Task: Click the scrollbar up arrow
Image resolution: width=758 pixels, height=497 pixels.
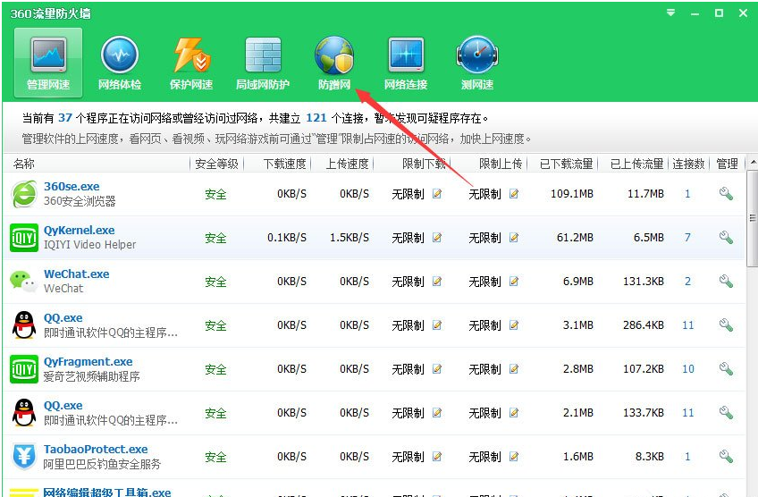Action: [753, 163]
